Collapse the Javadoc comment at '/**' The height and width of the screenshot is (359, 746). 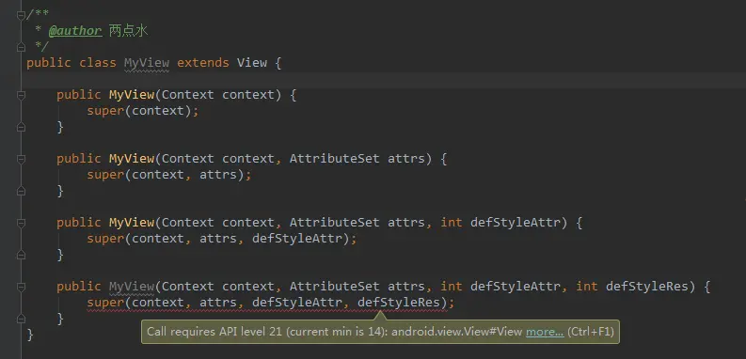[21, 15]
